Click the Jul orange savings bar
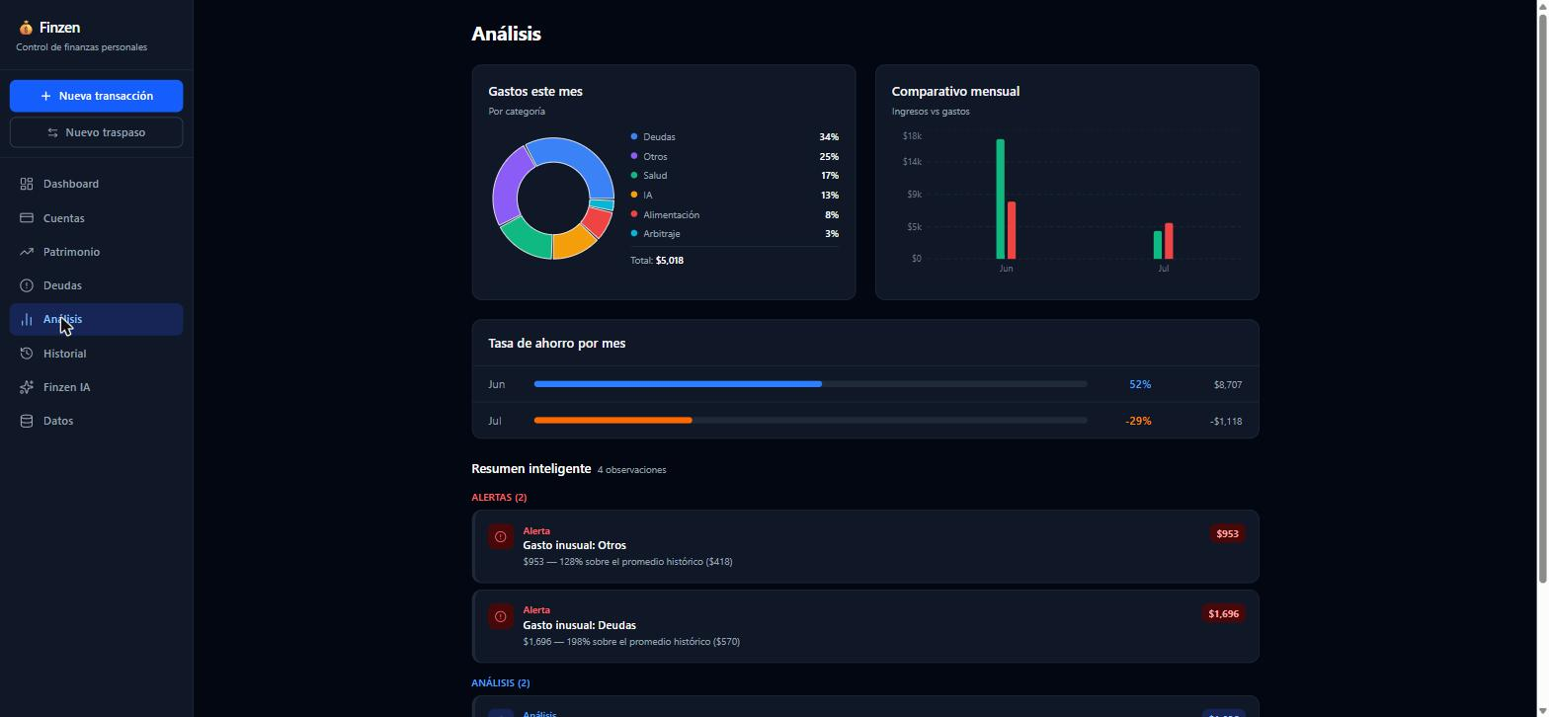This screenshot has height=717, width=1549. [x=612, y=421]
